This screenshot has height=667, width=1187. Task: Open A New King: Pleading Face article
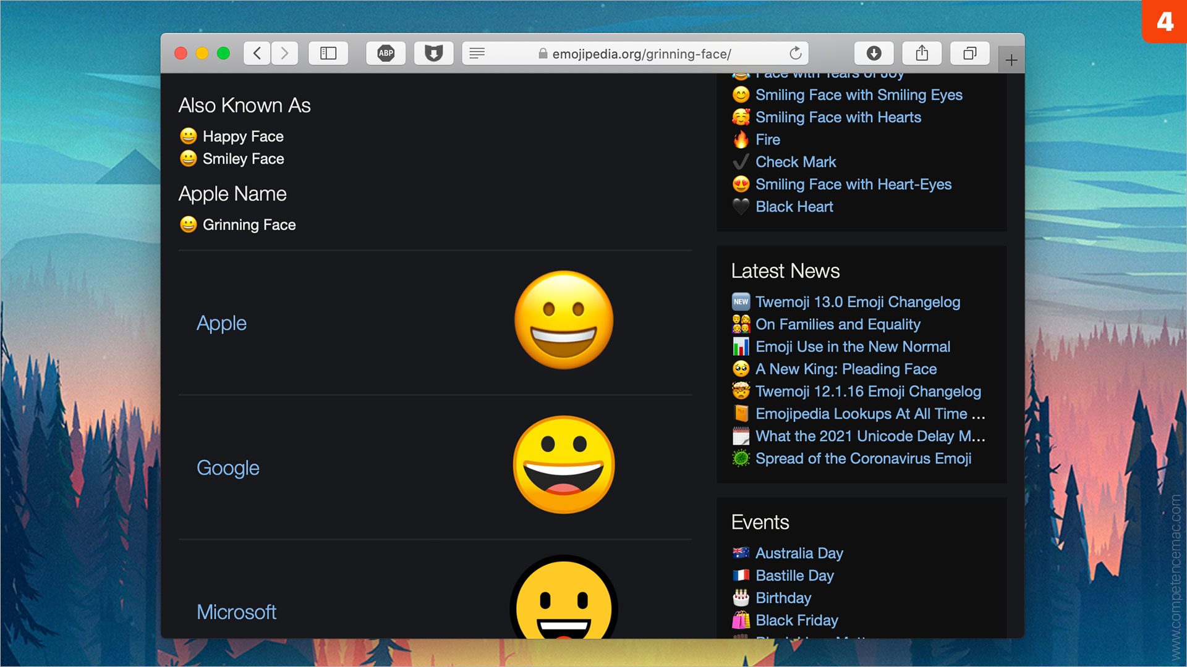846,369
